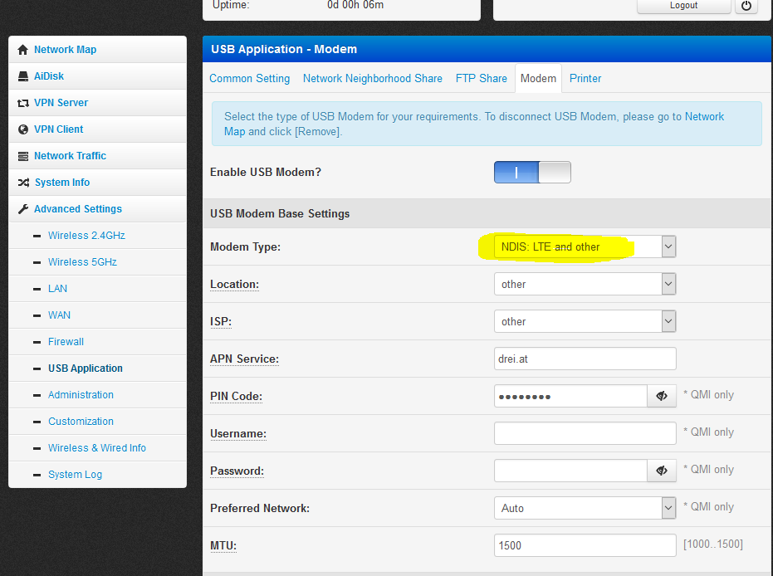Click the System Info shuffle icon
773x576 pixels.
[23, 183]
